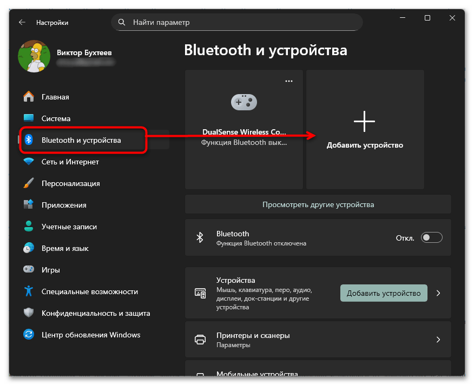Click the Система monitor icon
Screen dimensions: 474x385
[28, 118]
